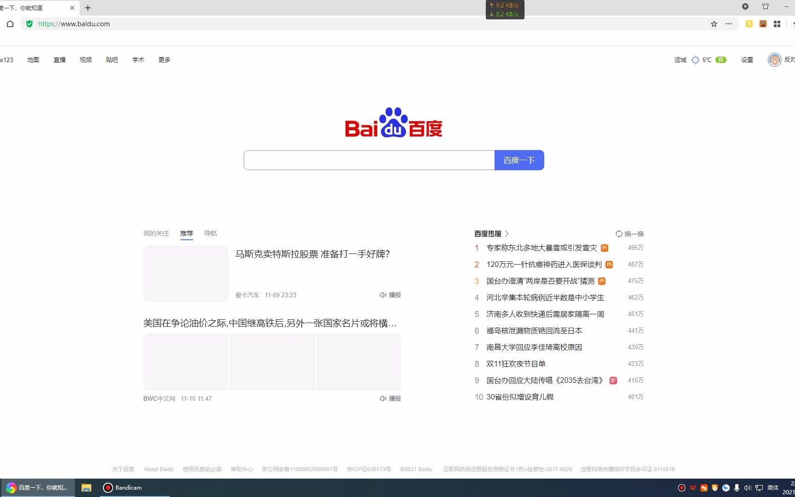Click the 换一换 refresh icon for hot searches
The image size is (795, 497).
click(619, 233)
